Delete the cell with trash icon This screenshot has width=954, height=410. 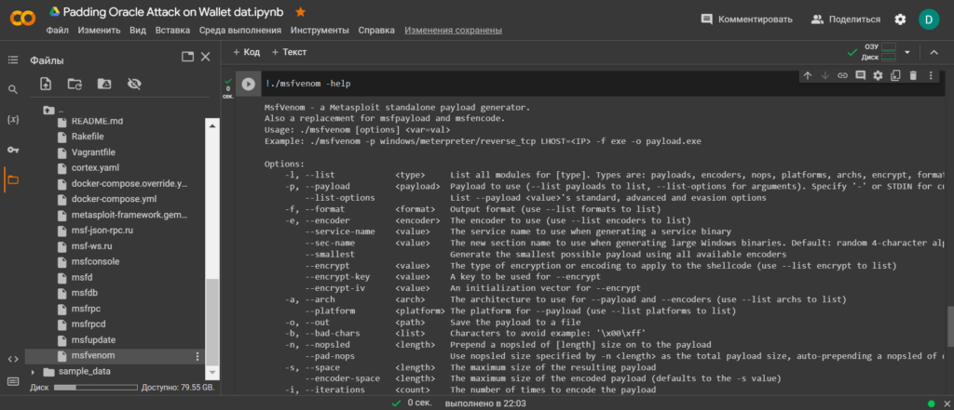tap(913, 75)
